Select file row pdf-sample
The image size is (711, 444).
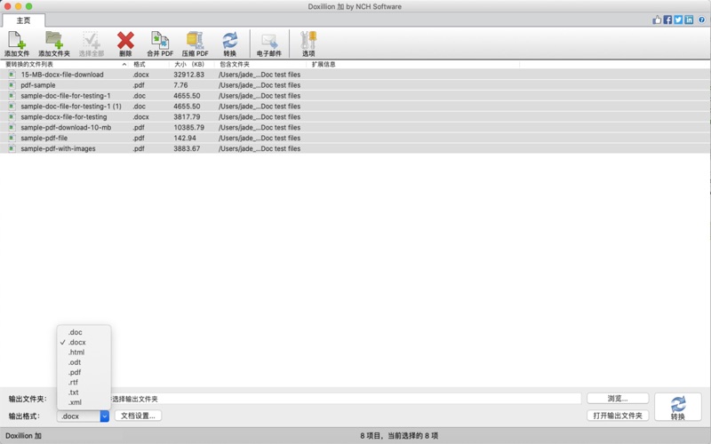coord(355,85)
